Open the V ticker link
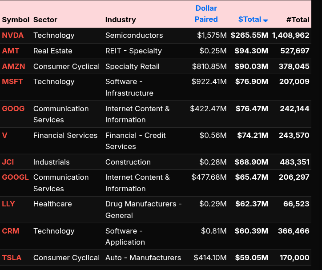The image size is (322, 270). tap(4, 135)
